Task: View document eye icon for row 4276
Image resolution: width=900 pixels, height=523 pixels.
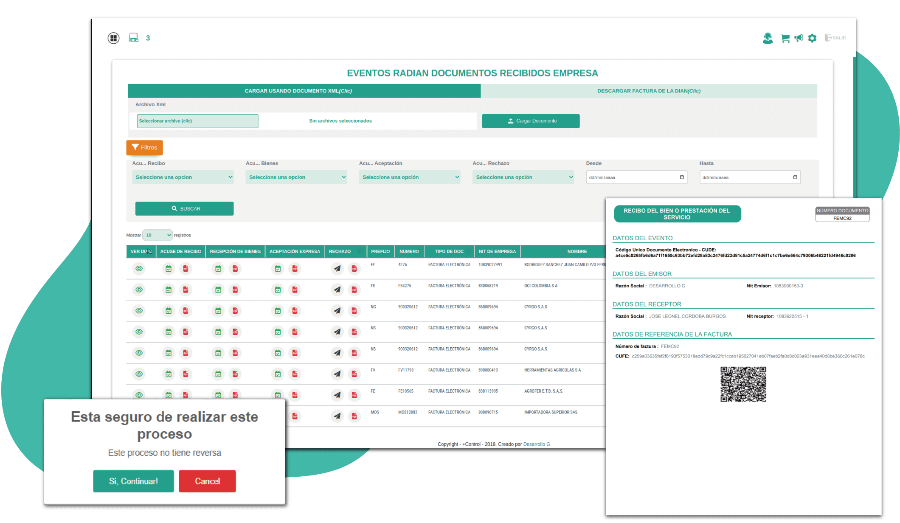Action: coord(139,269)
